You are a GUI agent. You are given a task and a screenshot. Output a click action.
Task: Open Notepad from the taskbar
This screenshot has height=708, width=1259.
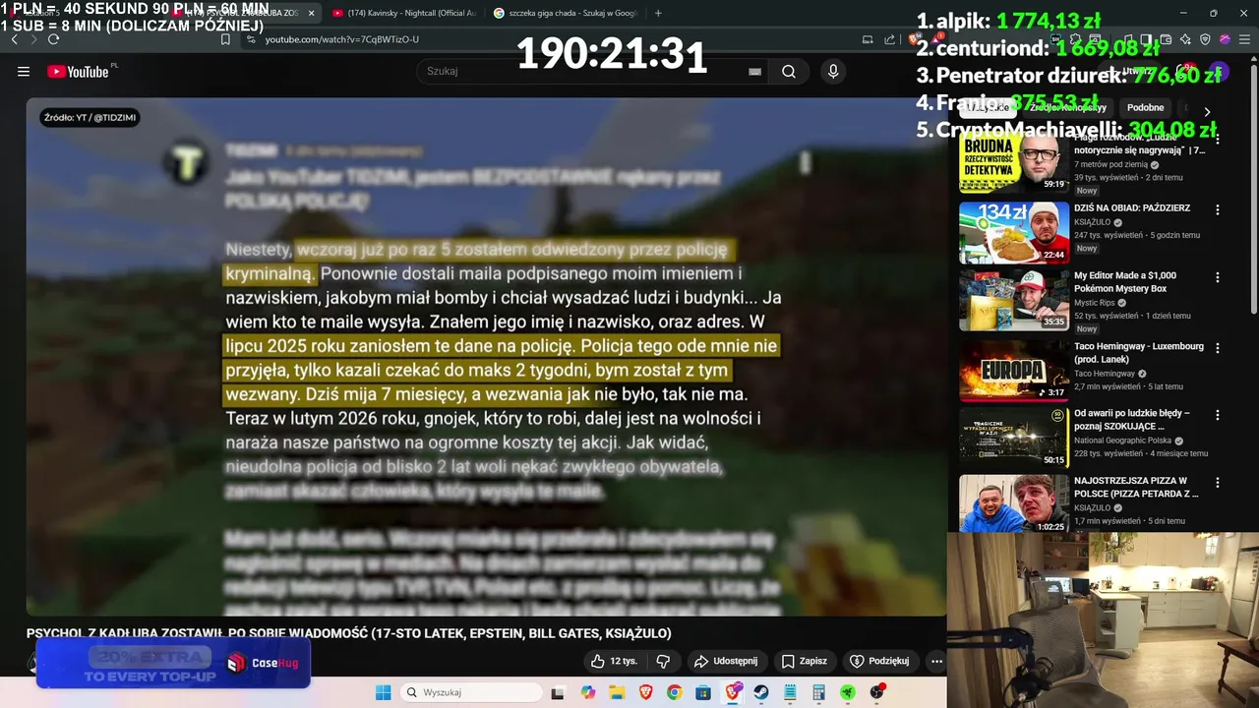(x=790, y=692)
